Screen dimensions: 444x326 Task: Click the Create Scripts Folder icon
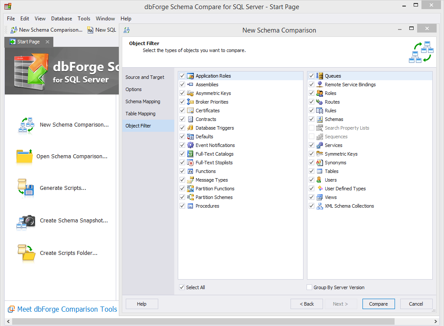coord(26,253)
